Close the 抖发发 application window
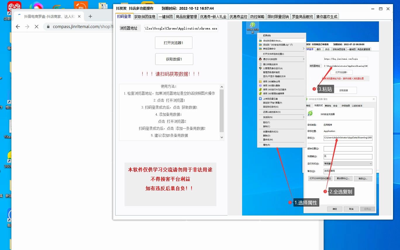400x250 pixels. (x=388, y=9)
